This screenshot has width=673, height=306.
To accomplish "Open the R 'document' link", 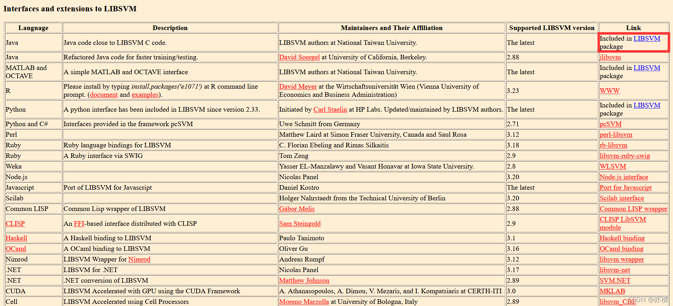I will 104,95.
